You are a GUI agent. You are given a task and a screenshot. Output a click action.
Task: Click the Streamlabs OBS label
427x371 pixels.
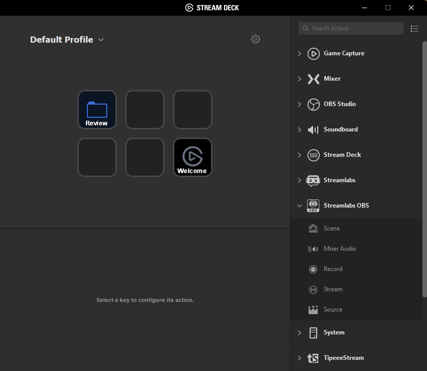[346, 206]
